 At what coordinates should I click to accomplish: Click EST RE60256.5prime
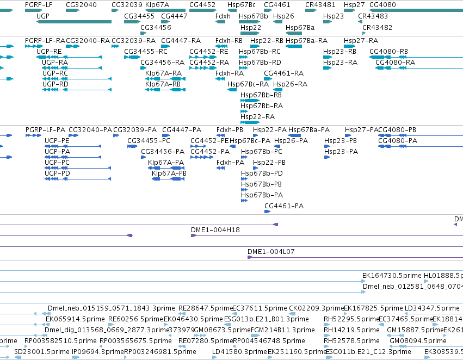click(x=135, y=319)
